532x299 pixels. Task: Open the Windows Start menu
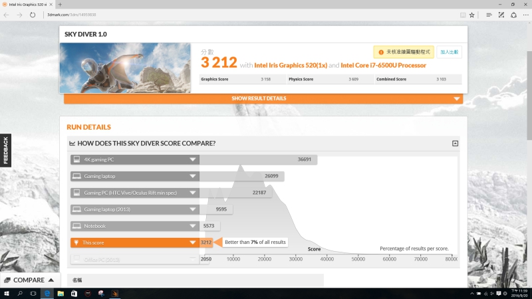coord(7,294)
